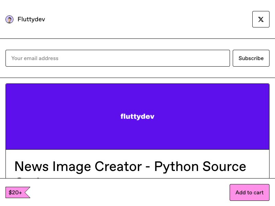Image resolution: width=275 pixels, height=206 pixels.
Task: Click the $20+ price tag
Action: (x=15, y=193)
